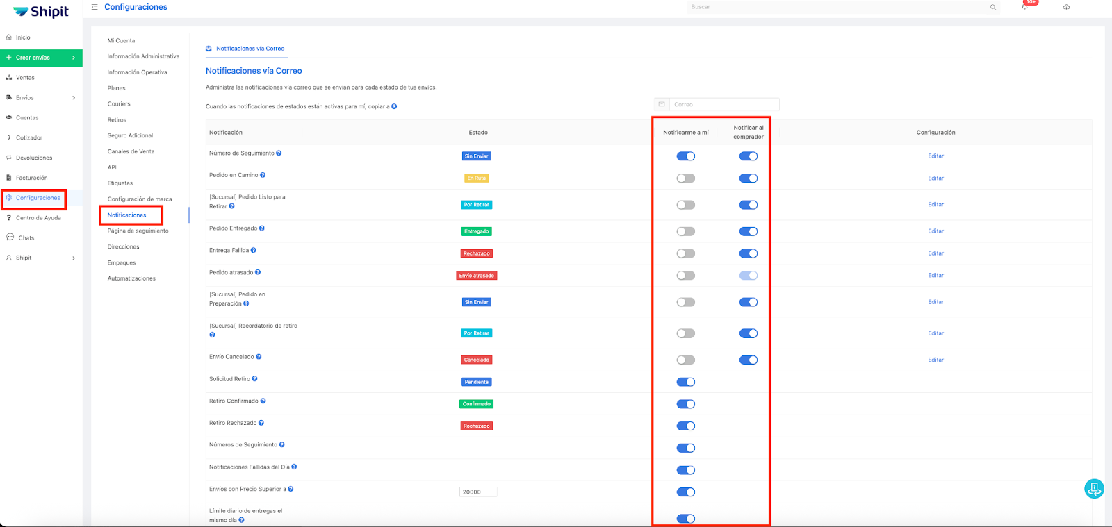
Task: Click the notification bell icon
Action: pyautogui.click(x=1024, y=7)
